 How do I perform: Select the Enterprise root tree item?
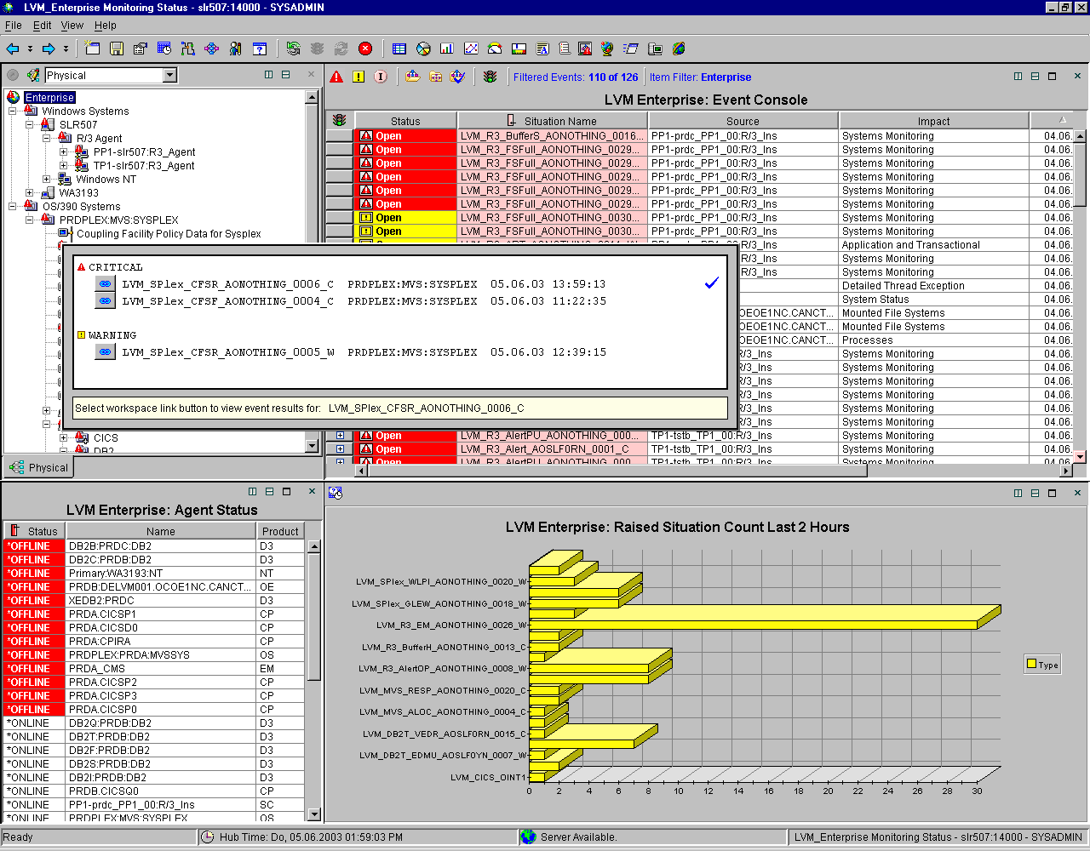[x=49, y=98]
